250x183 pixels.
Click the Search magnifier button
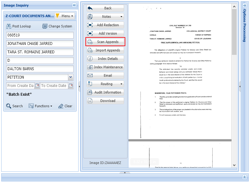click(14, 106)
